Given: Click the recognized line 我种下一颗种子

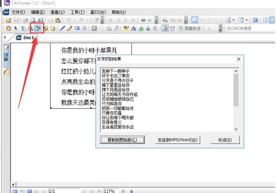Looking at the screenshot, I should [116, 71].
